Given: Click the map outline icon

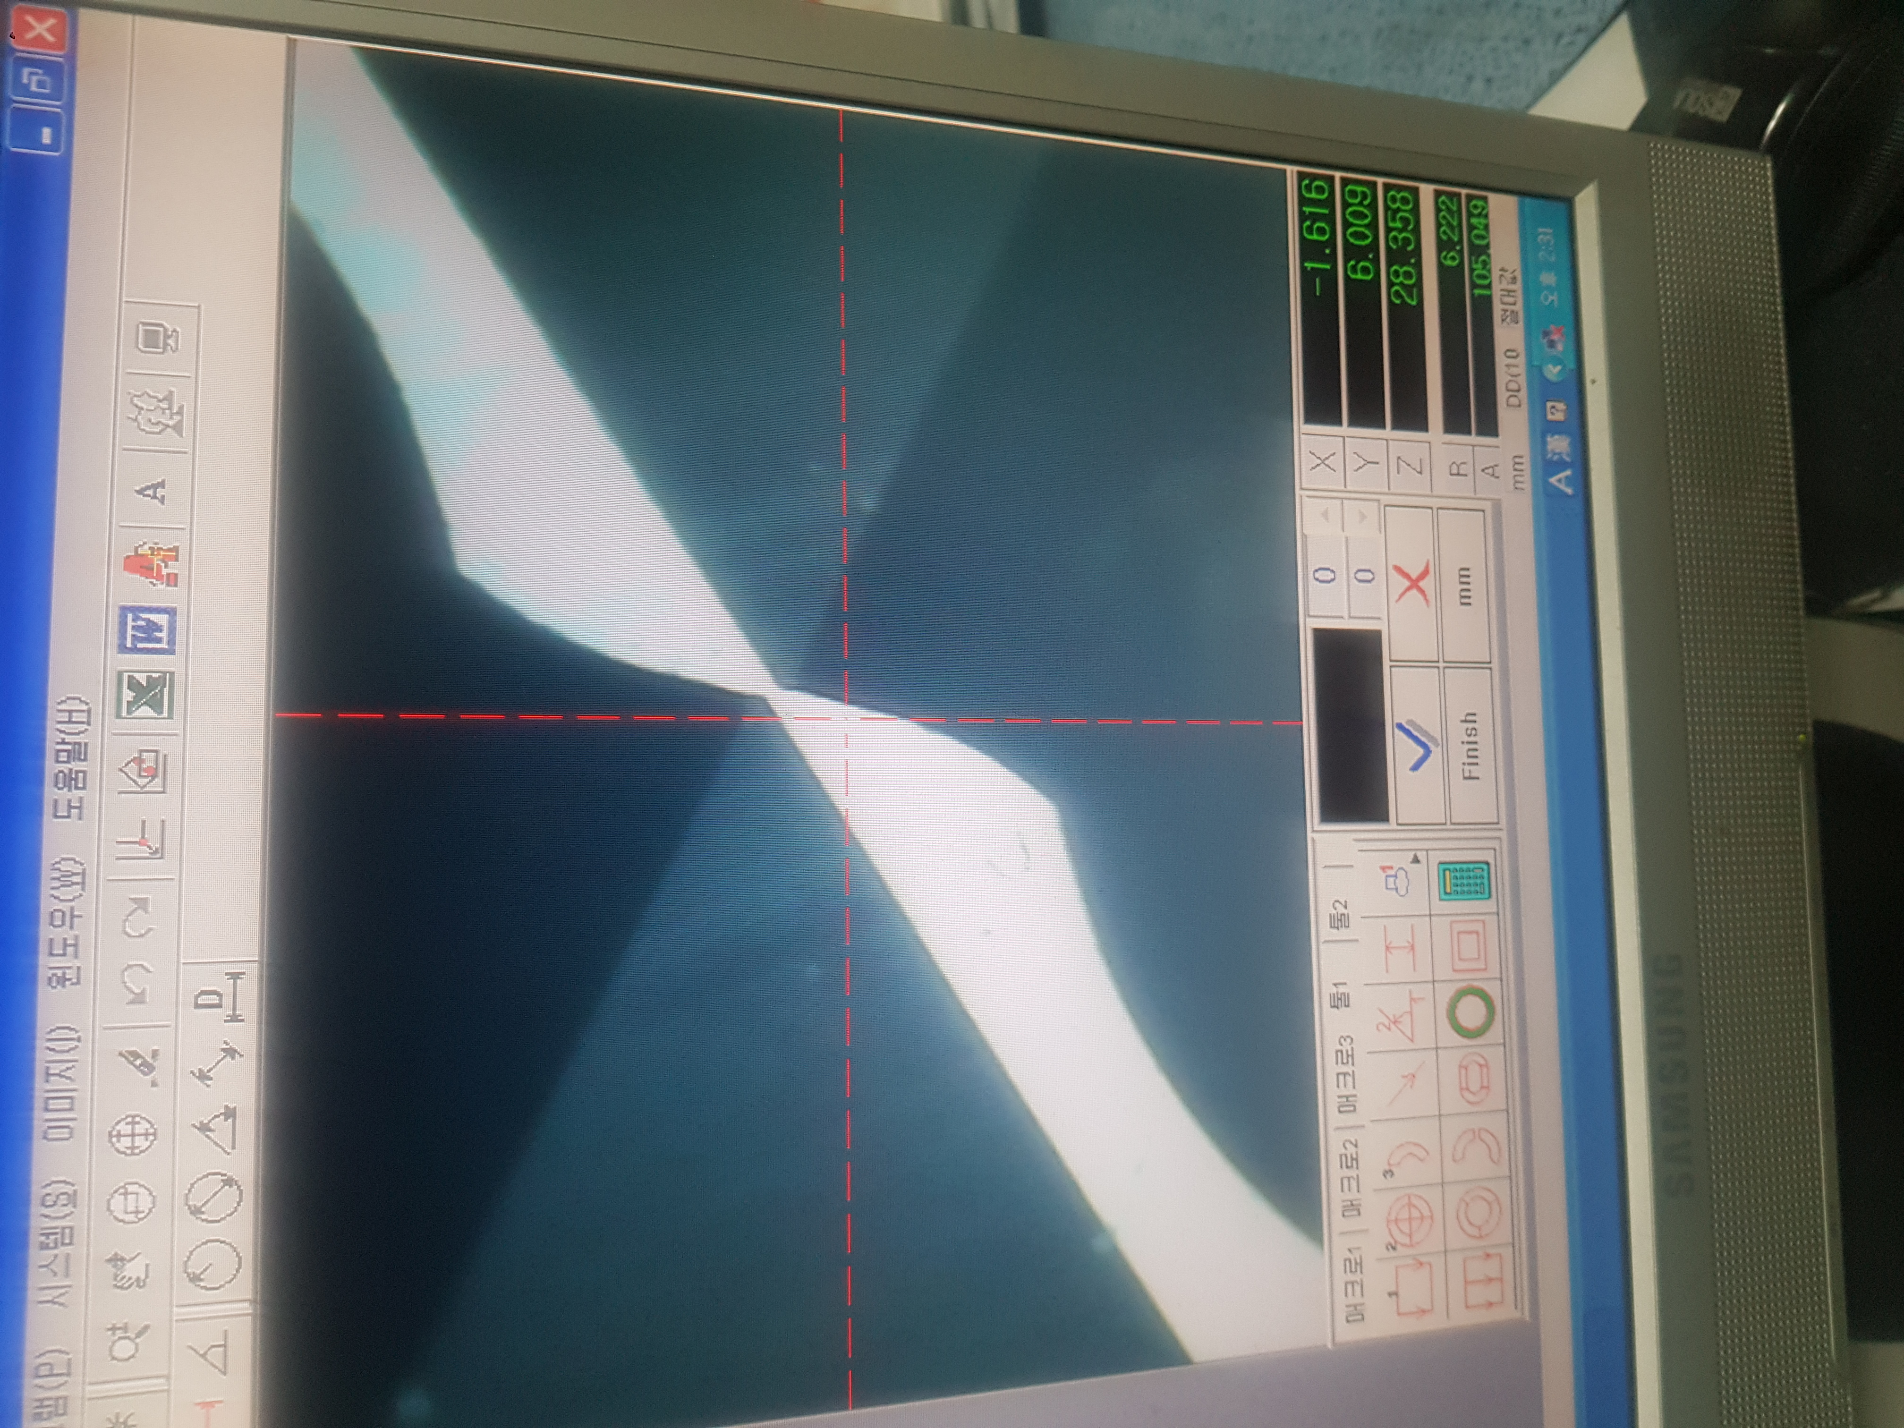Looking at the screenshot, I should click(157, 412).
